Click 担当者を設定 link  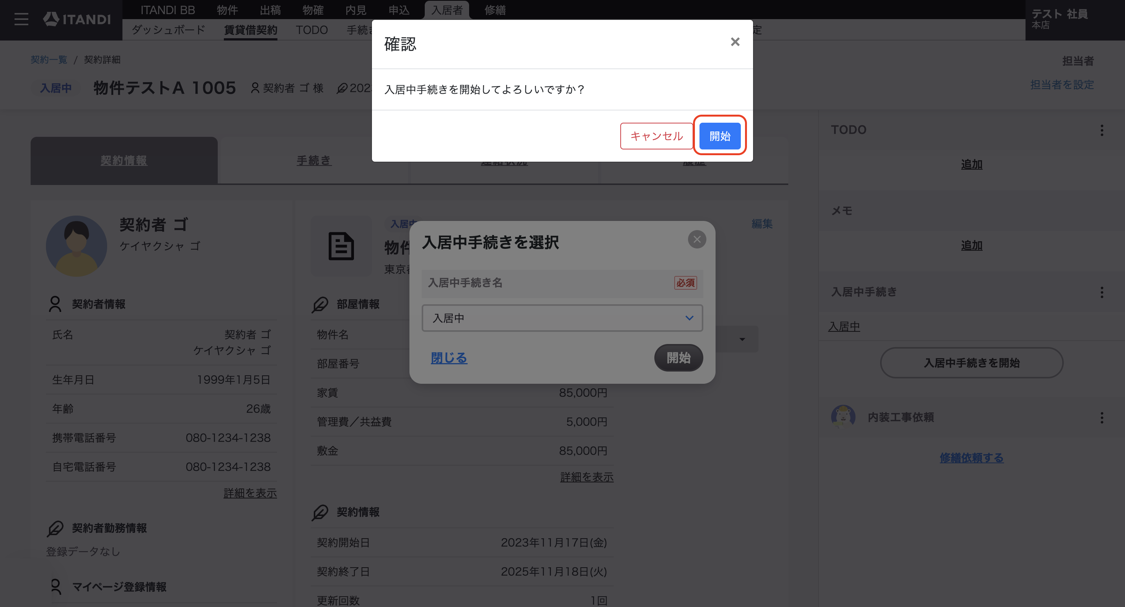[x=1062, y=84]
